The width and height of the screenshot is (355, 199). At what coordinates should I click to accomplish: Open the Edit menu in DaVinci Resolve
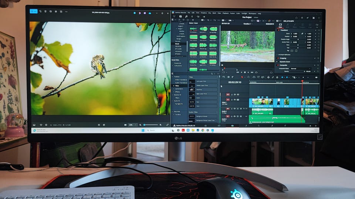click(x=193, y=13)
